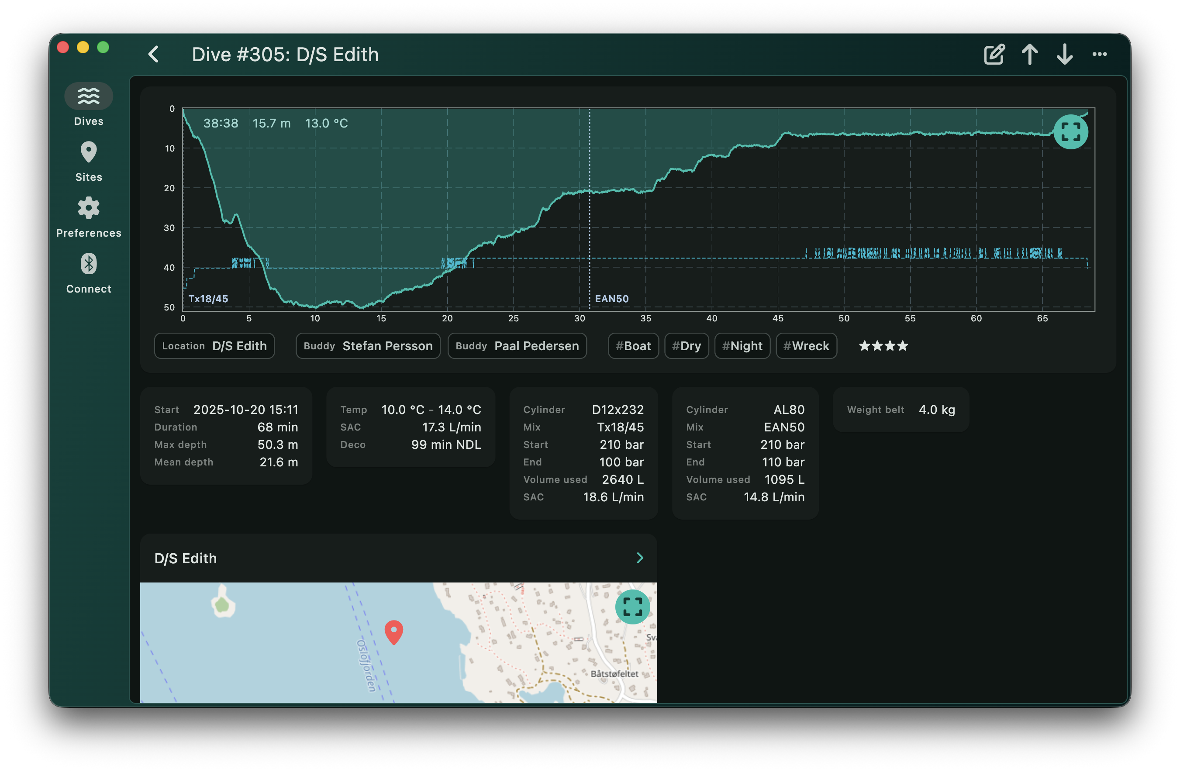Screen dimensions: 1180x772
Task: Open the edit dive pencil icon
Action: click(x=994, y=55)
